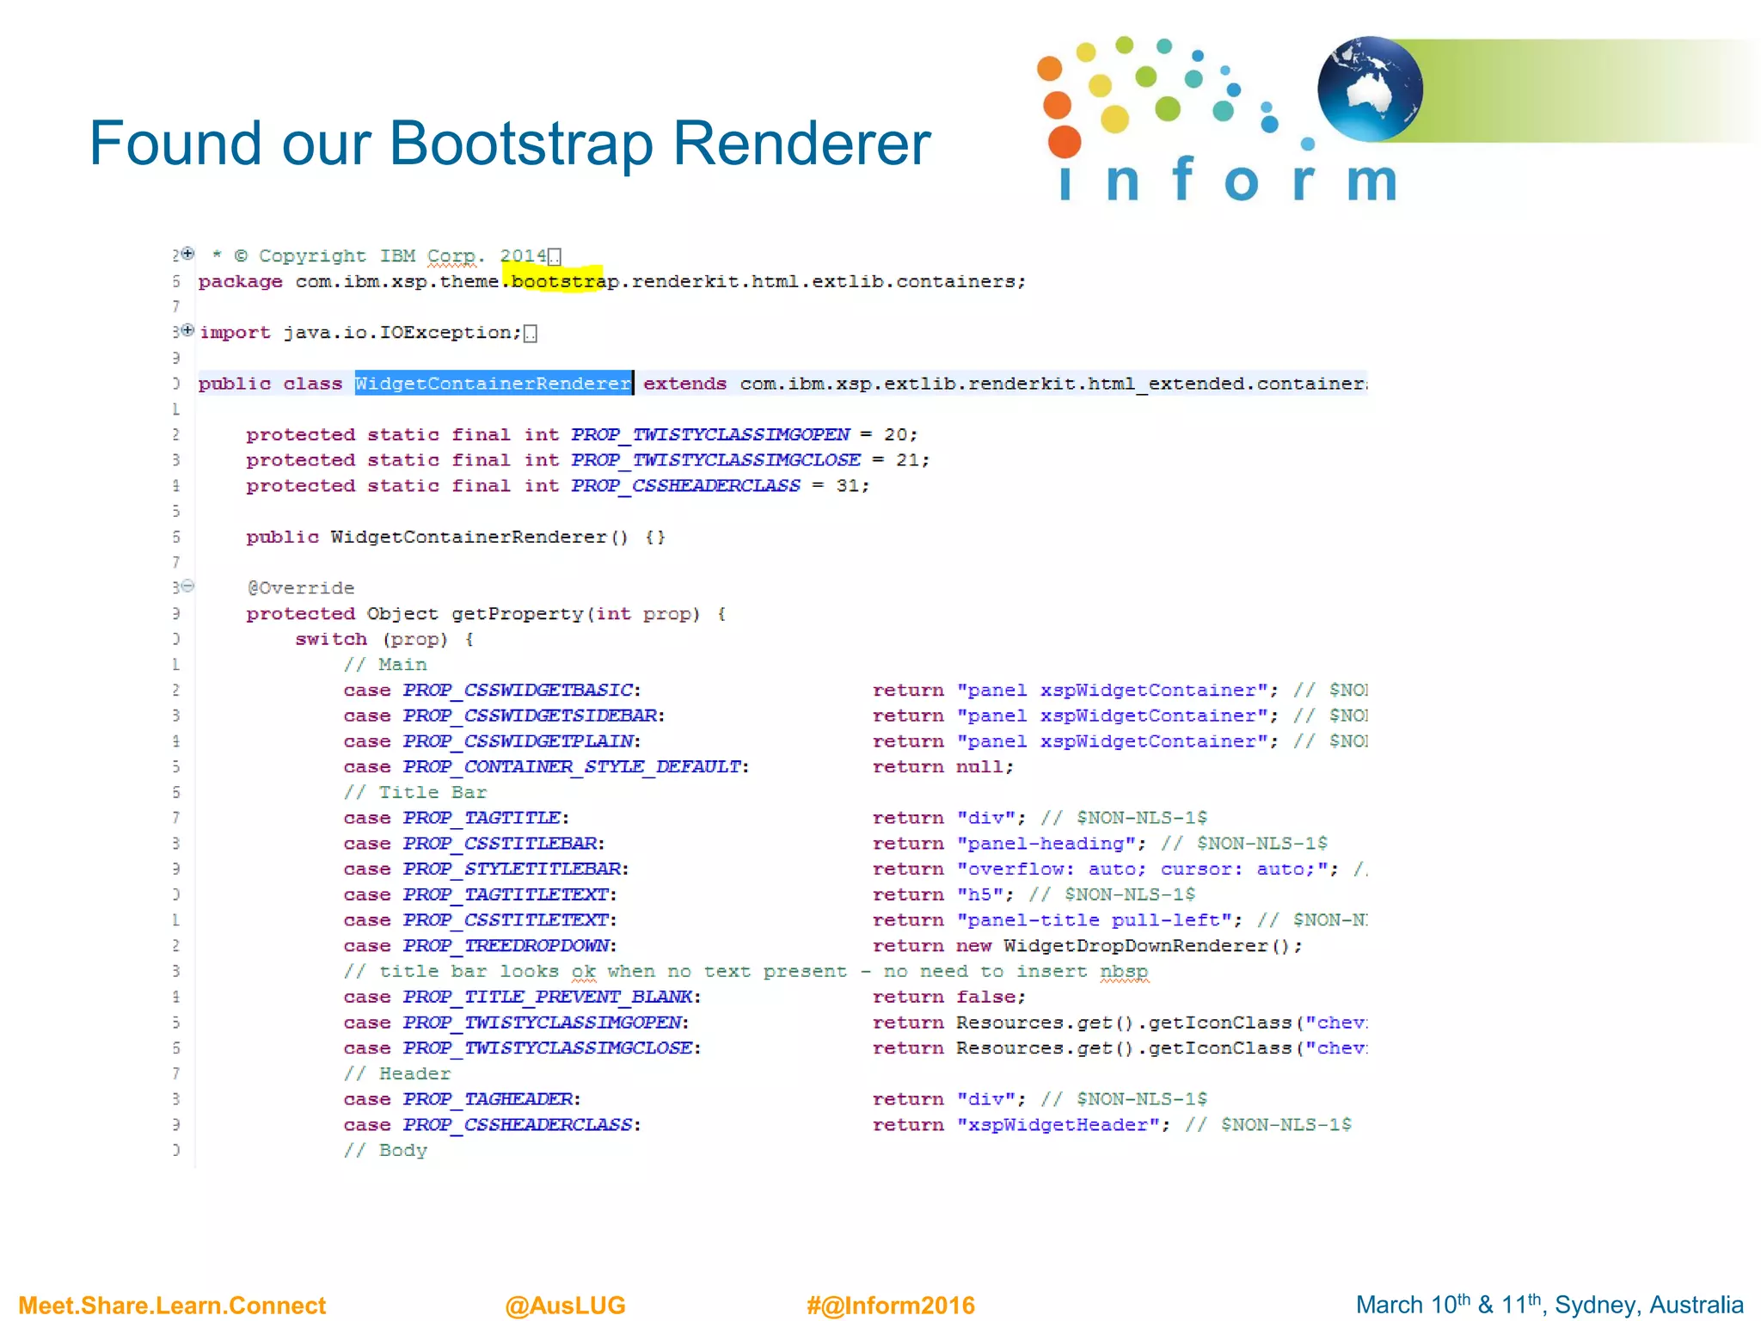Select PROP_TWISTYCLASSIMGOPEN constant declaration
1761x1321 pixels.
click(x=581, y=435)
